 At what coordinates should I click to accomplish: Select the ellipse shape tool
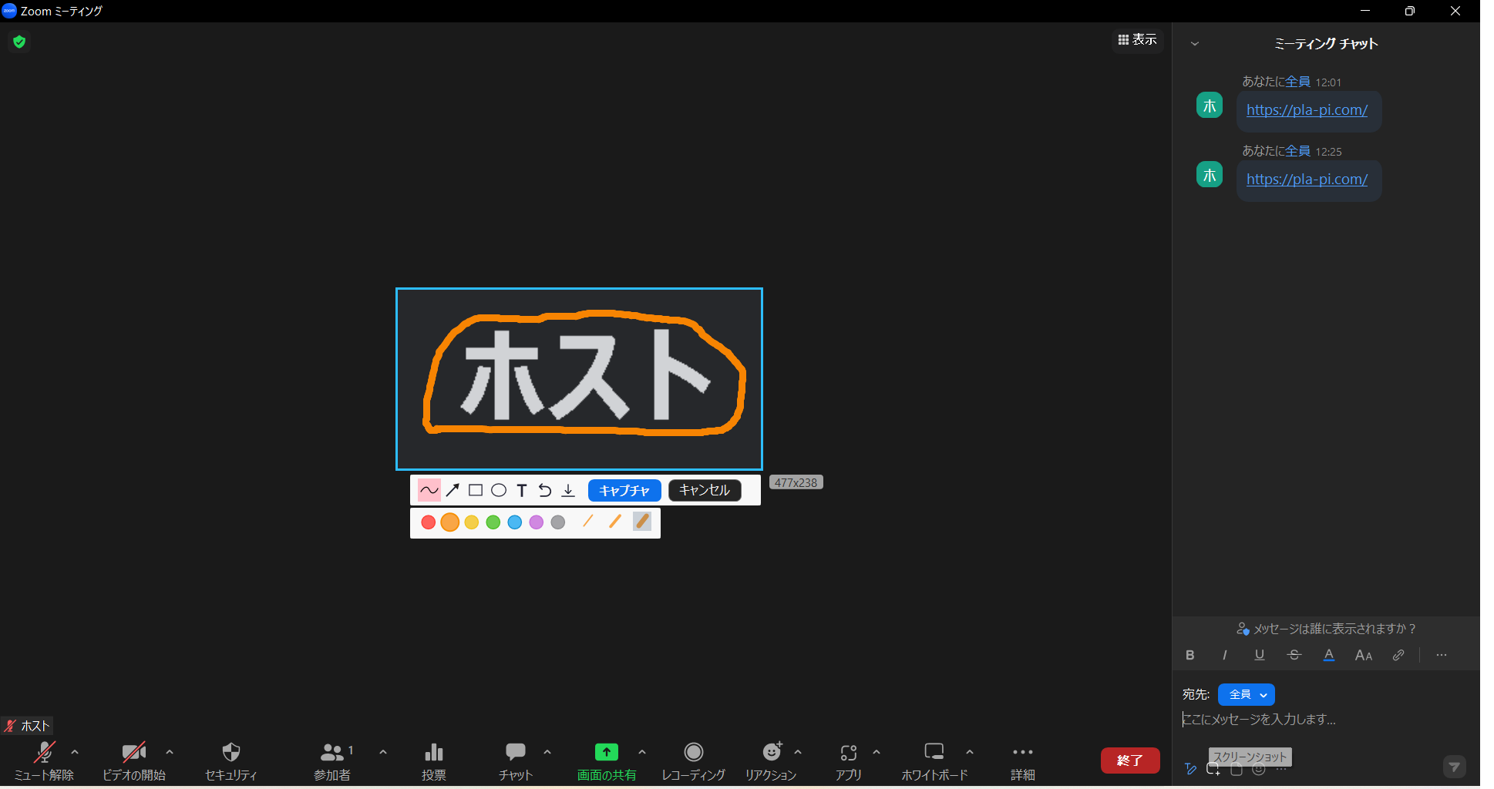[499, 490]
